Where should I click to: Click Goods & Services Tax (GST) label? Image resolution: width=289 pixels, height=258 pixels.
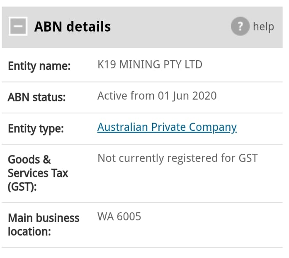(38, 173)
